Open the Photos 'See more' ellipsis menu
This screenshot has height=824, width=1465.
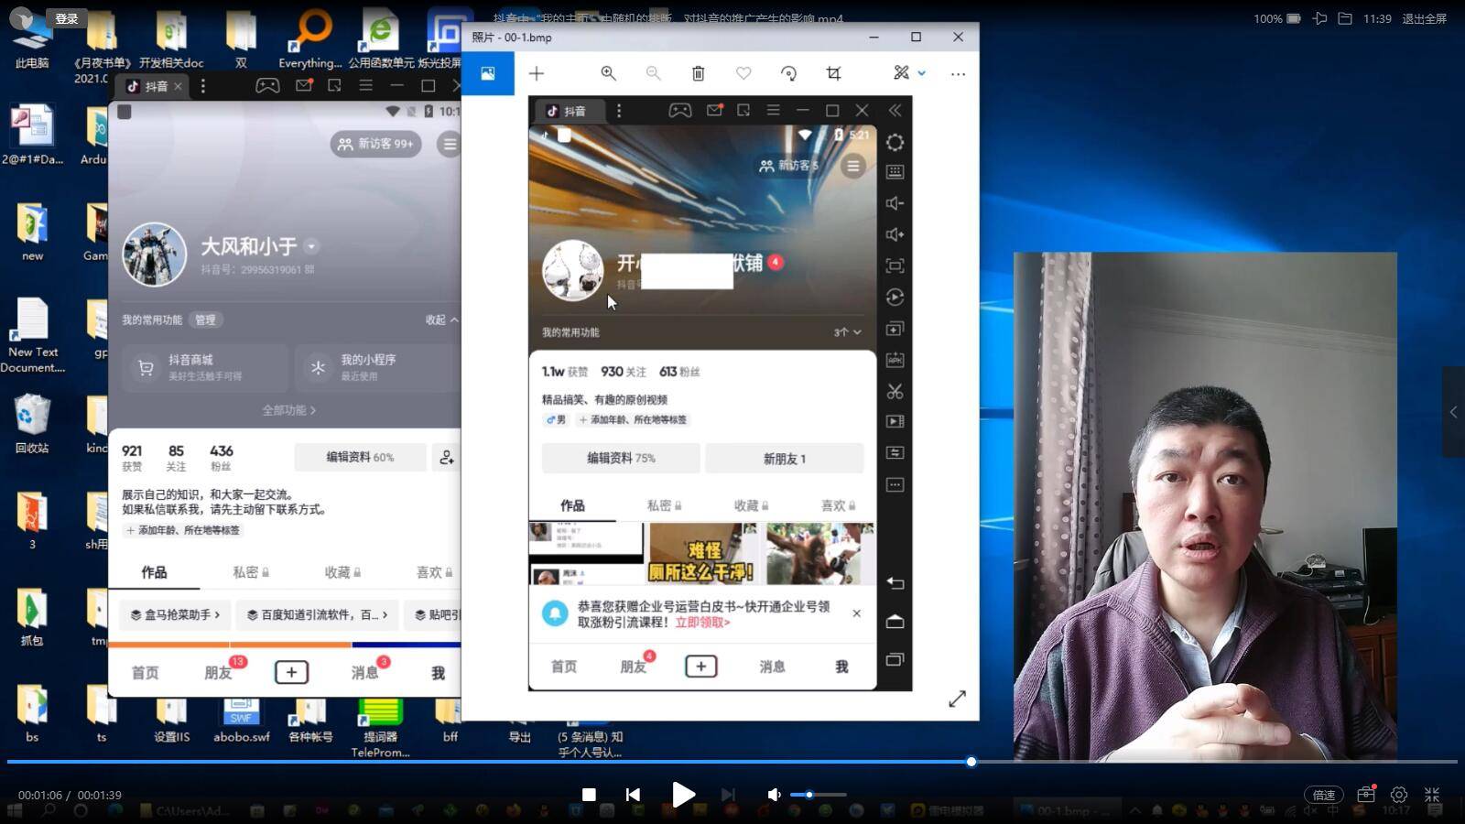click(x=958, y=73)
